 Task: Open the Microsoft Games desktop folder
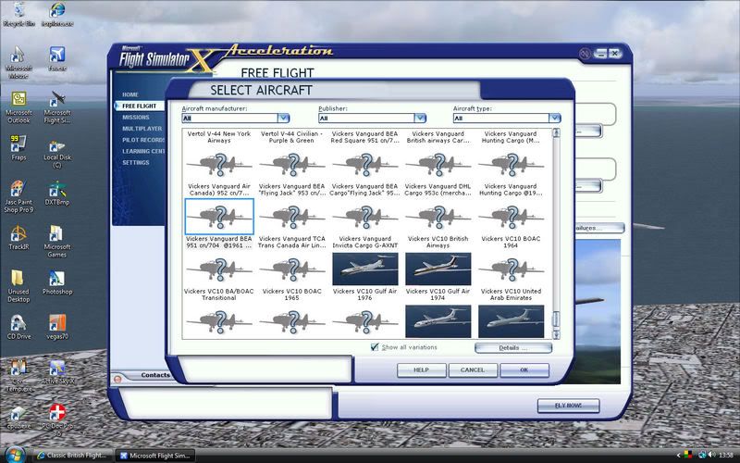[x=57, y=242]
